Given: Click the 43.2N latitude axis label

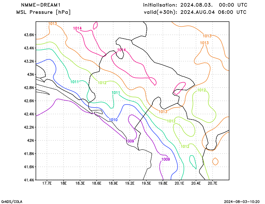Looking at the screenshot, I should pyautogui.click(x=29, y=61).
